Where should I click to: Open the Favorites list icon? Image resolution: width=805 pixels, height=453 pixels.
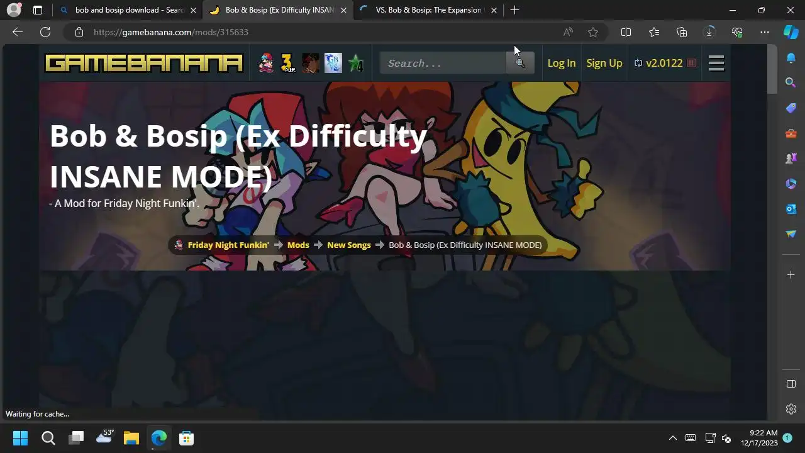[x=654, y=32]
